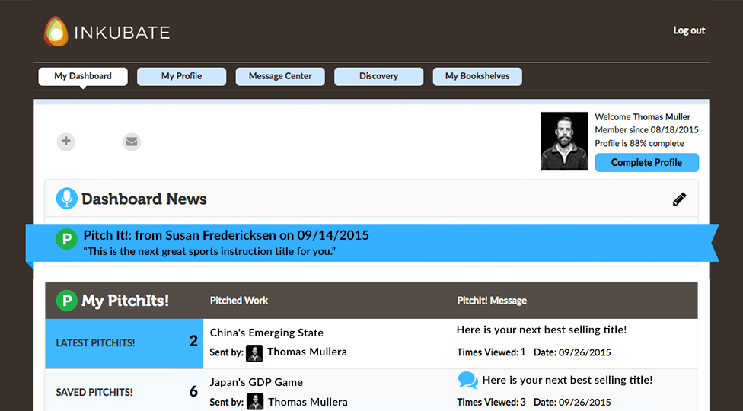Click 'Times Viewed: 3' in the Japan row

click(491, 403)
